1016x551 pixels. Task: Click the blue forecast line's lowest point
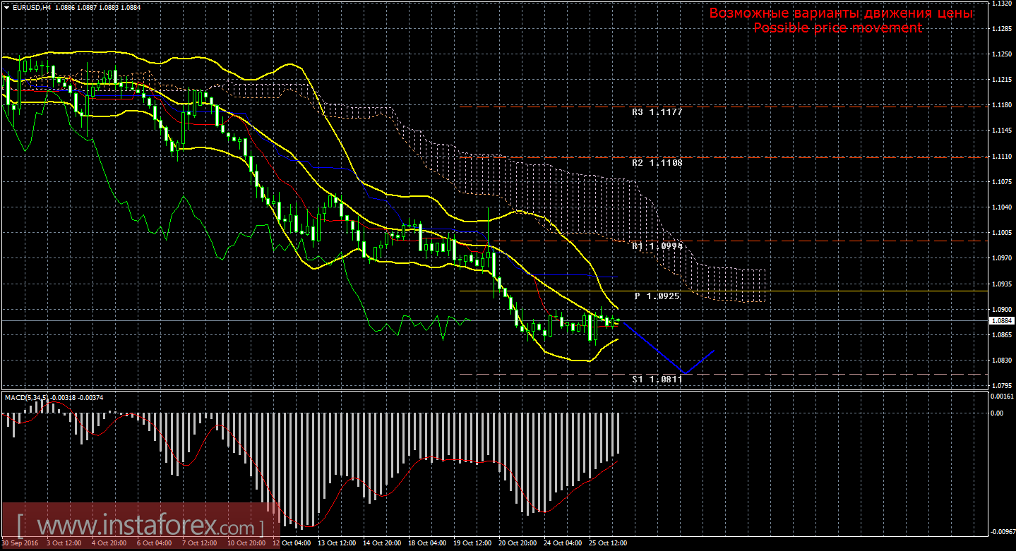683,373
